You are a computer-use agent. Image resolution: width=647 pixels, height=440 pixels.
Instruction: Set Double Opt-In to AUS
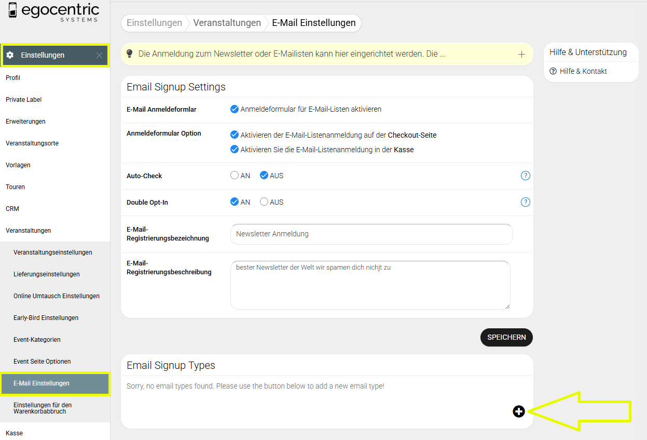click(x=264, y=202)
